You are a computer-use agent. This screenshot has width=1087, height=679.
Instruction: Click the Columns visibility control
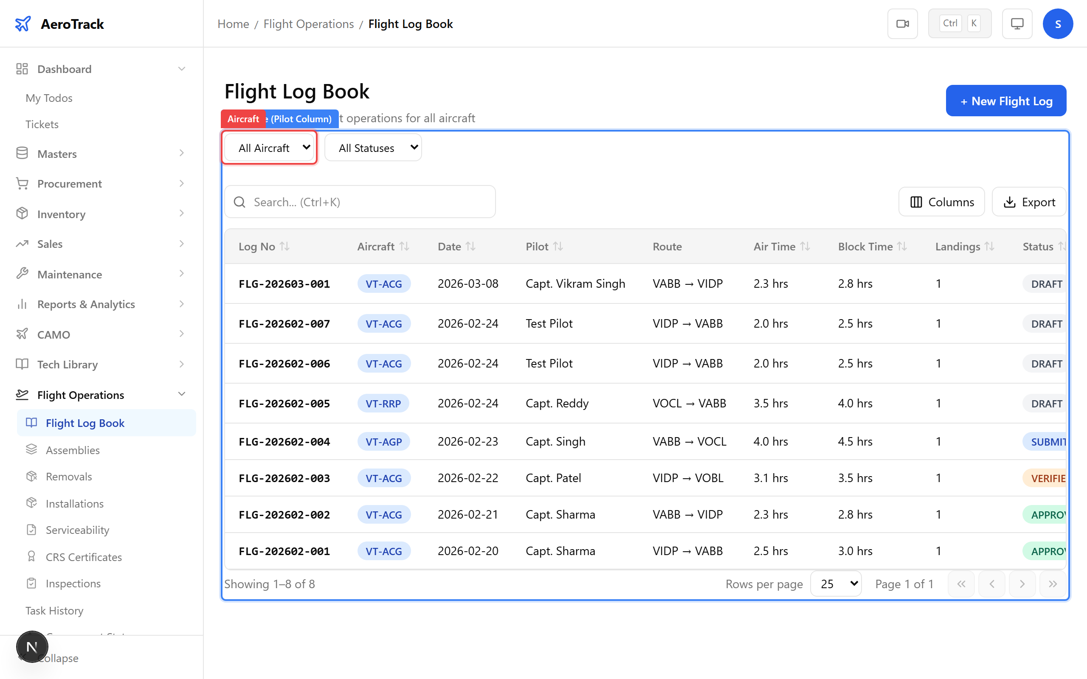(942, 202)
